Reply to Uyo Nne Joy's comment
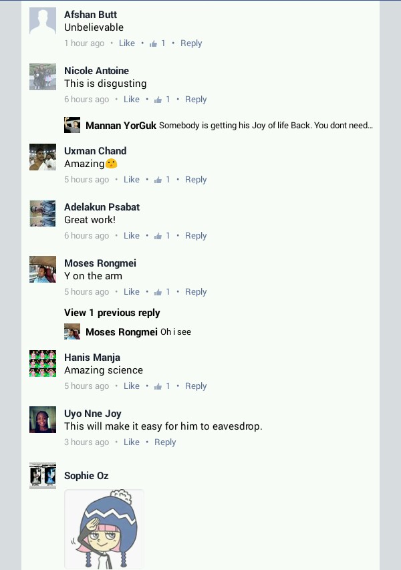The height and width of the screenshot is (570, 401). pos(165,442)
